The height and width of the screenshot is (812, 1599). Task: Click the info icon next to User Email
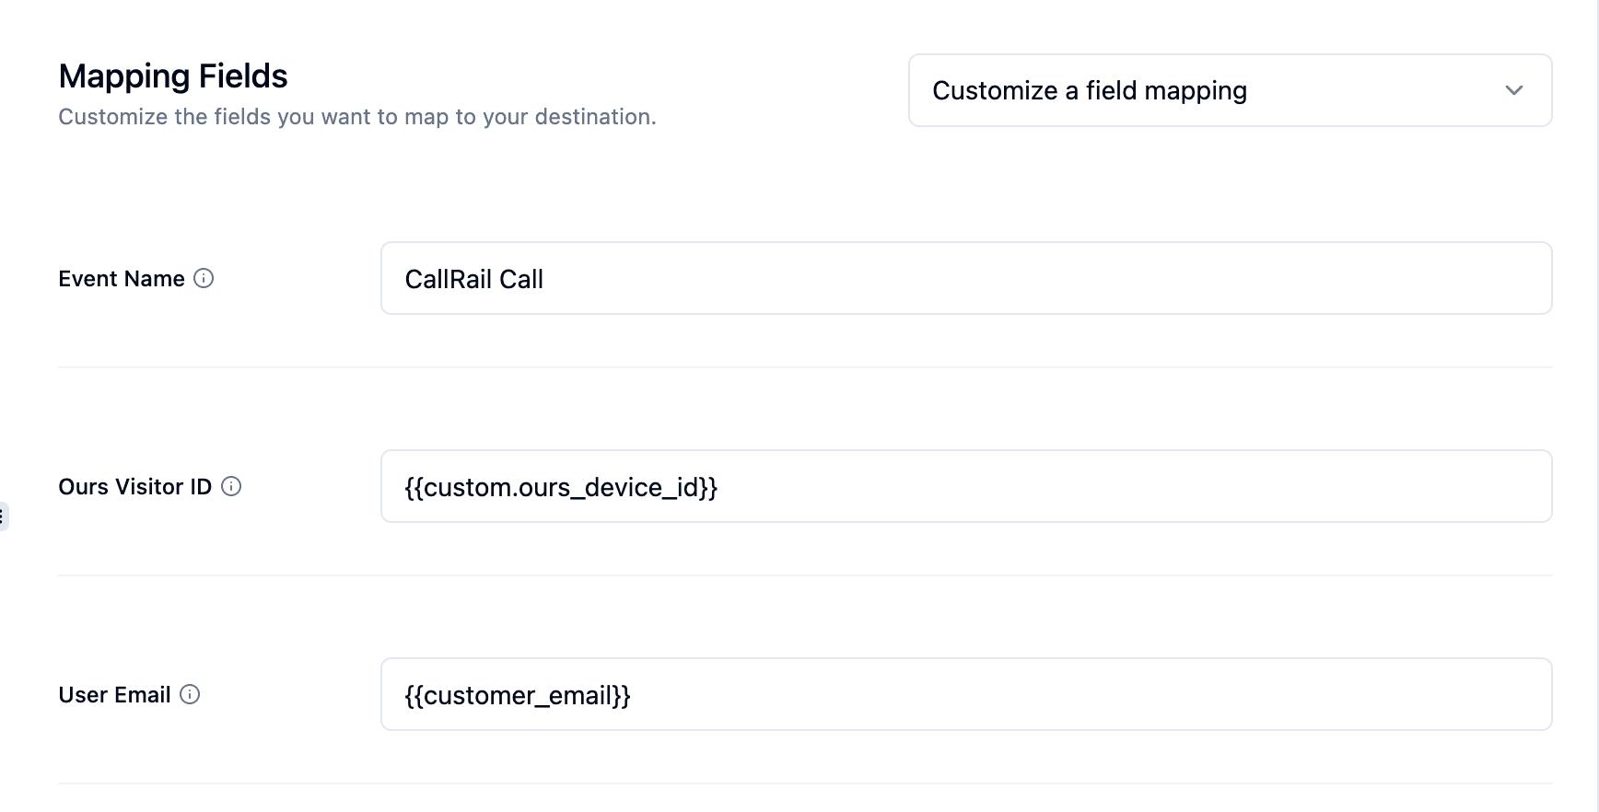pos(190,694)
